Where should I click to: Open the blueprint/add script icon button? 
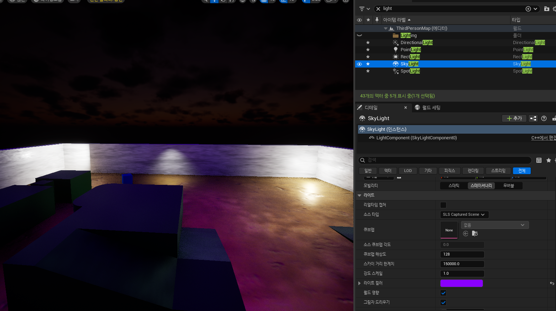coord(533,118)
